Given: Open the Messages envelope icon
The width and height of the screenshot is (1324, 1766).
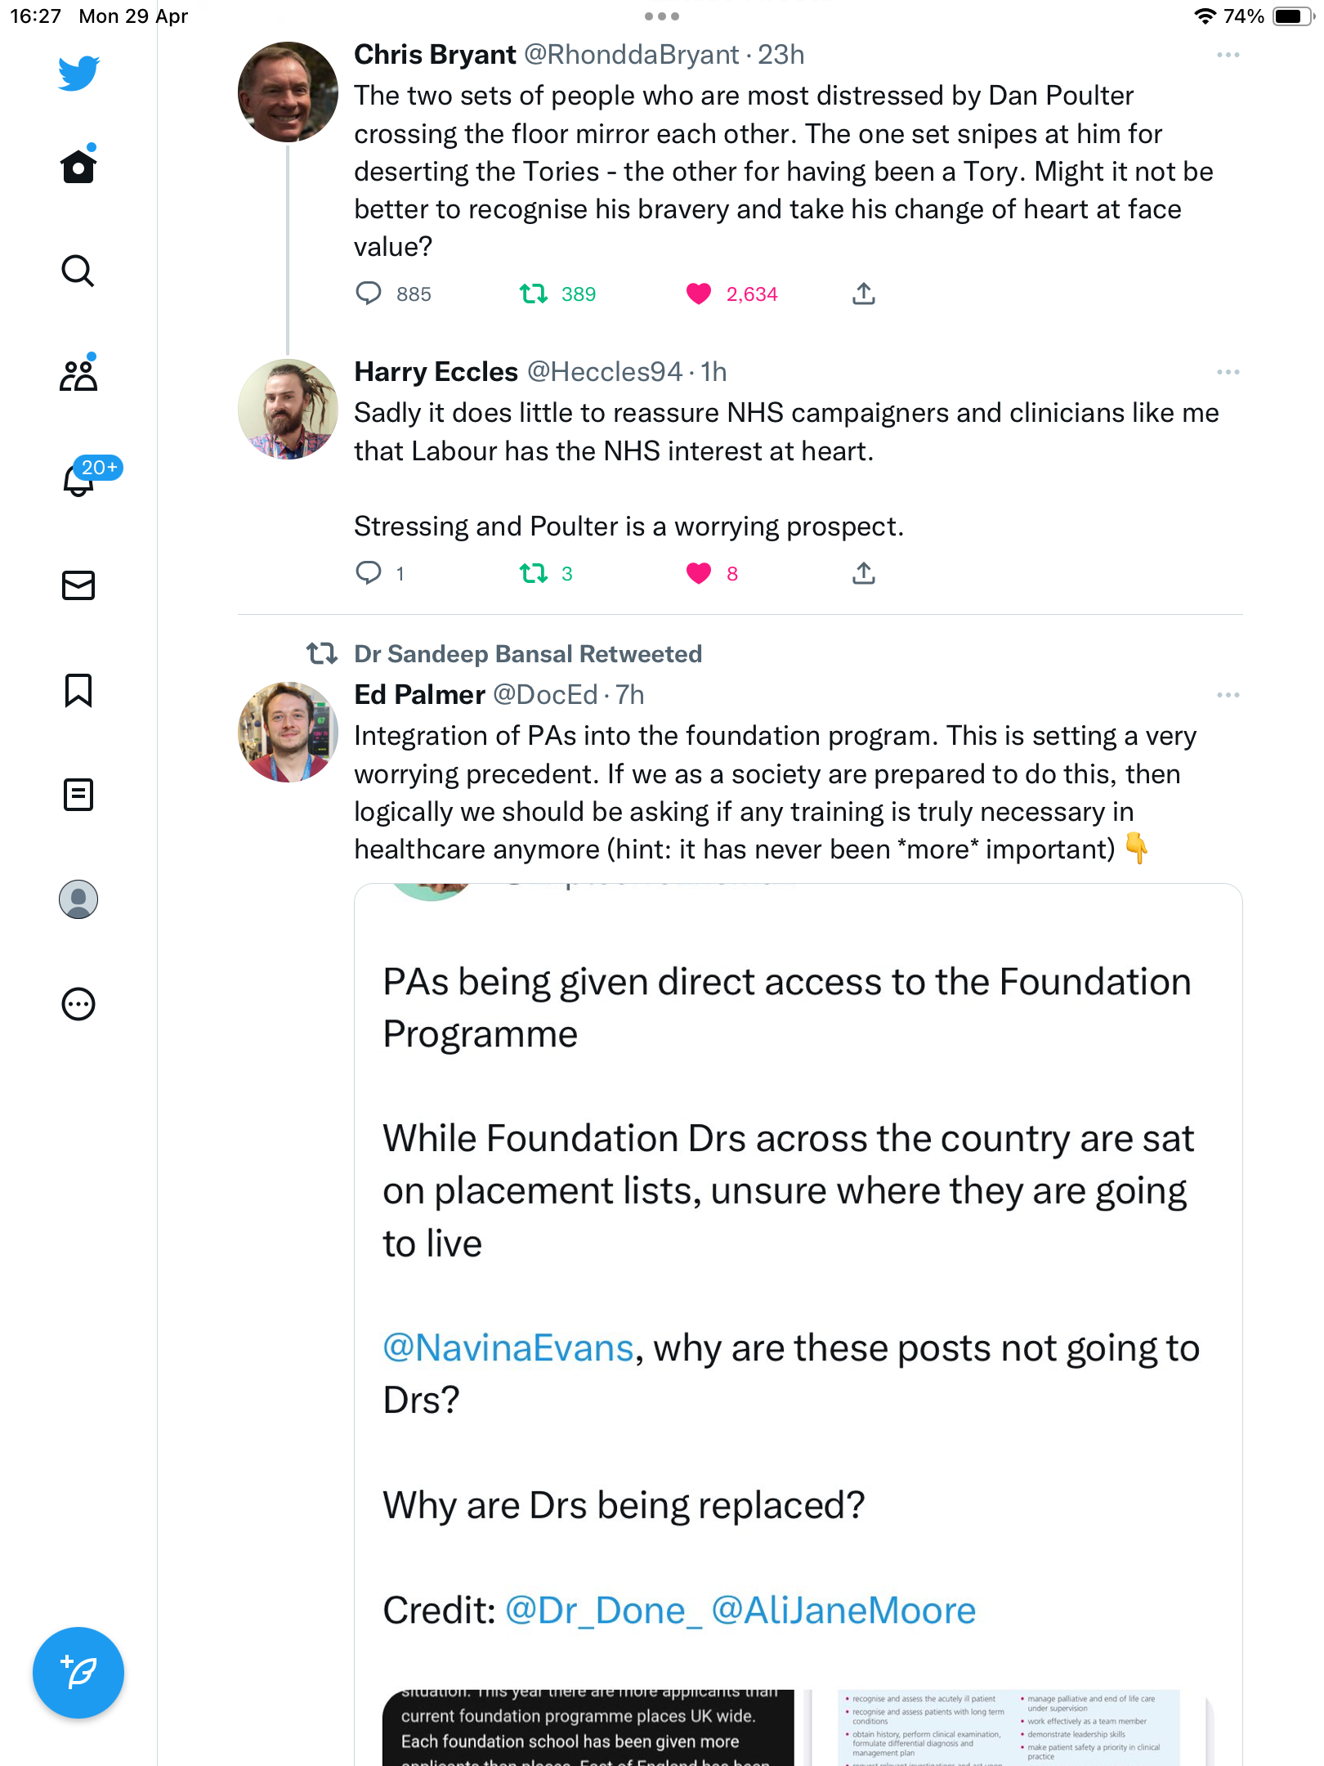Looking at the screenshot, I should [78, 585].
